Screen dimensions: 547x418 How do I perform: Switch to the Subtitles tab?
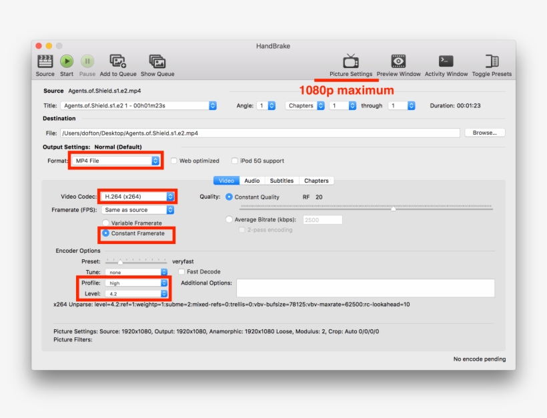(282, 181)
